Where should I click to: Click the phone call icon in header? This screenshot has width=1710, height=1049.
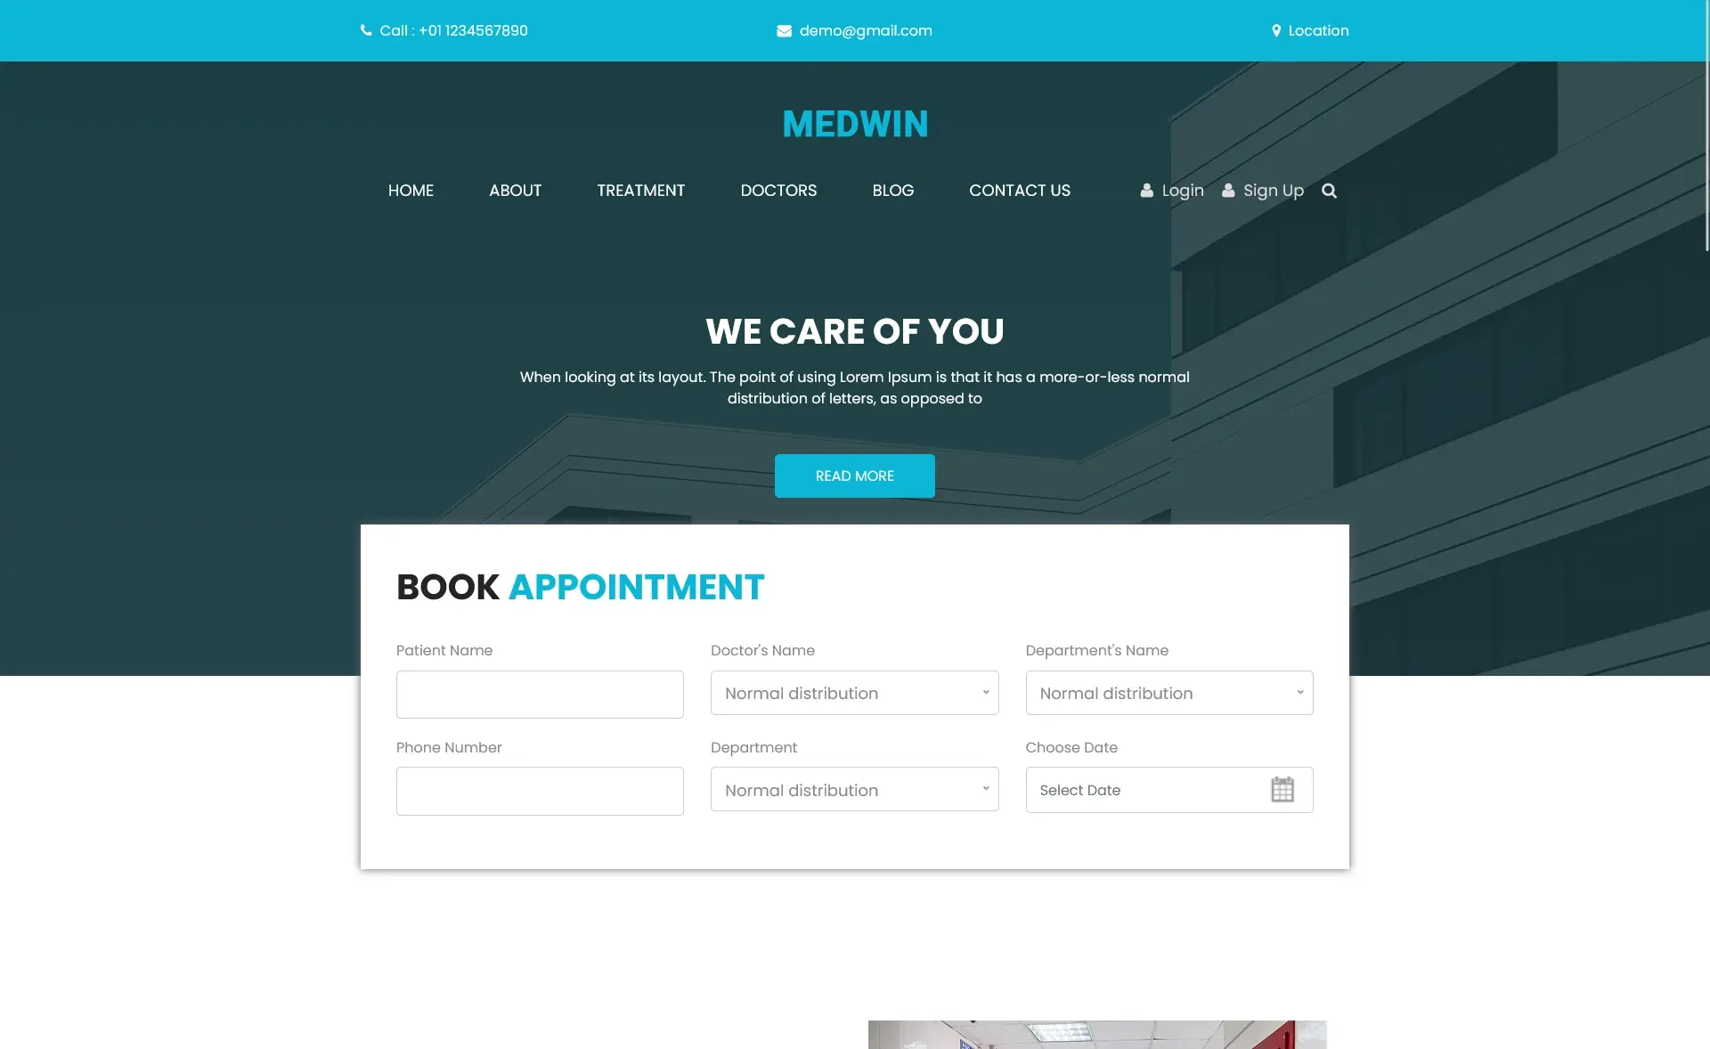click(x=365, y=30)
